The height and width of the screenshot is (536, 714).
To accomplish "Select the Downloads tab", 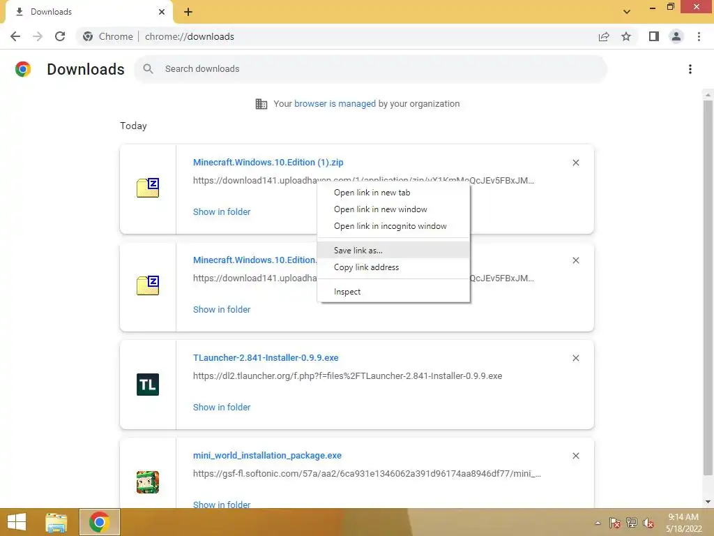I will pyautogui.click(x=89, y=13).
